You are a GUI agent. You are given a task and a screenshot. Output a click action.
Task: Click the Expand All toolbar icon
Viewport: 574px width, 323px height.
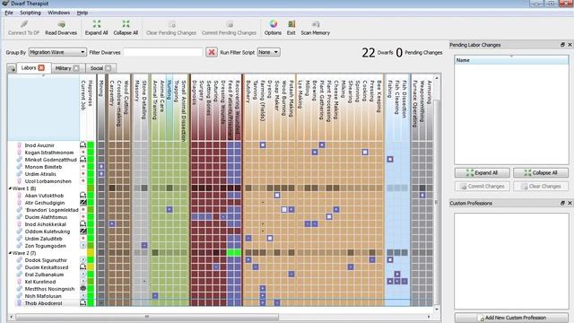97,24
